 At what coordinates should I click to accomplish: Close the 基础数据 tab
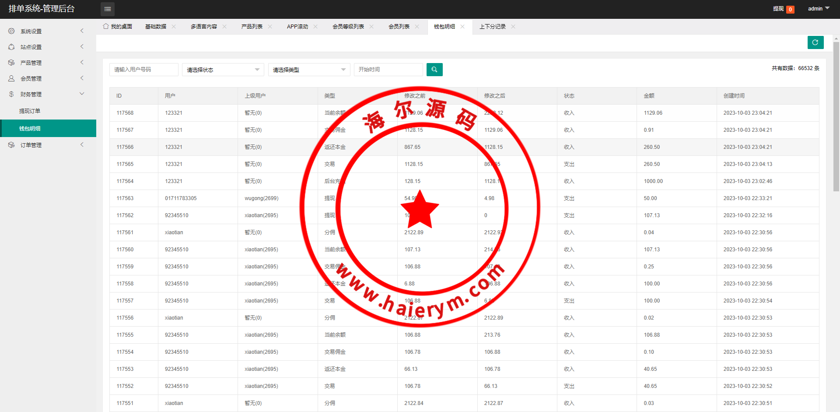pyautogui.click(x=174, y=27)
